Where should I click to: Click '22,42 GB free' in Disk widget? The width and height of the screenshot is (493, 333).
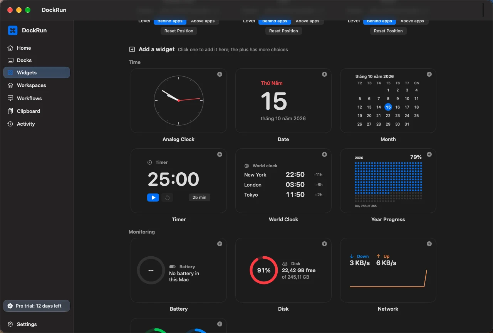(x=298, y=270)
